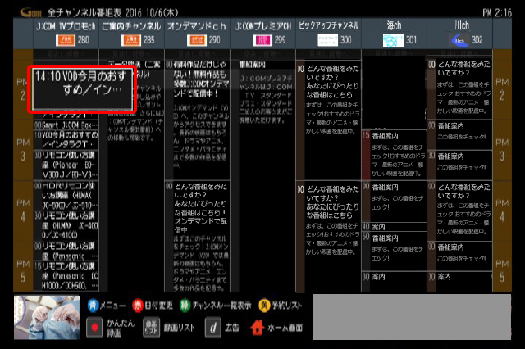Click the 録画リスト button icon
This screenshot has height=349, width=525.
coord(151,328)
